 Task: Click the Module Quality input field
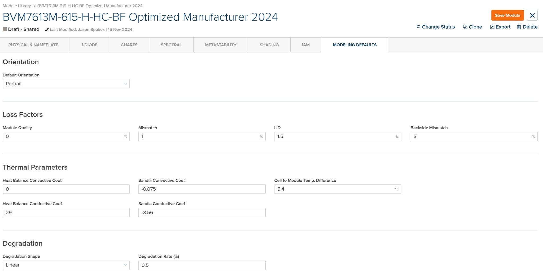tap(66, 136)
